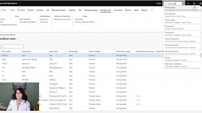Open the Options tab

(144, 10)
